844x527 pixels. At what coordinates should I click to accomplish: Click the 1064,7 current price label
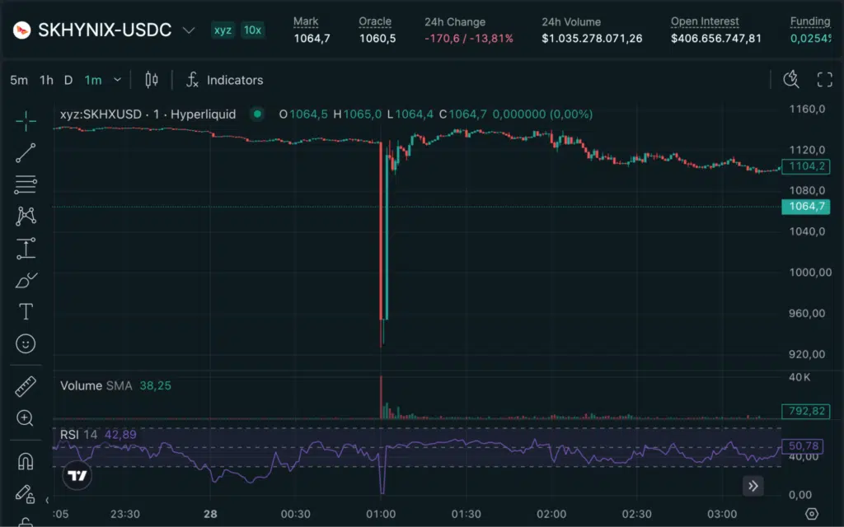click(806, 207)
